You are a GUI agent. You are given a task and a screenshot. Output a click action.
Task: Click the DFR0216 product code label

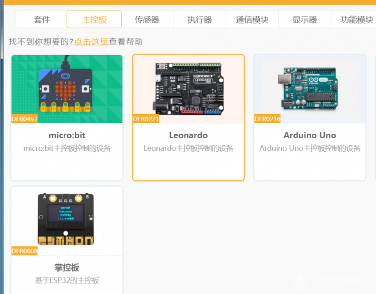[267, 119]
